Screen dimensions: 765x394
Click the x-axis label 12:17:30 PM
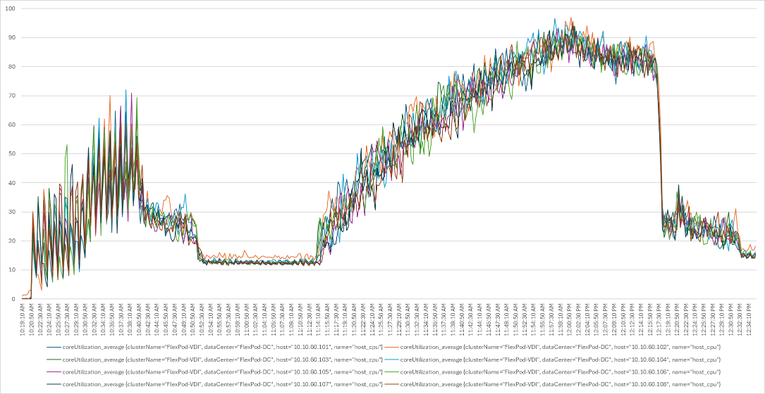[660, 319]
